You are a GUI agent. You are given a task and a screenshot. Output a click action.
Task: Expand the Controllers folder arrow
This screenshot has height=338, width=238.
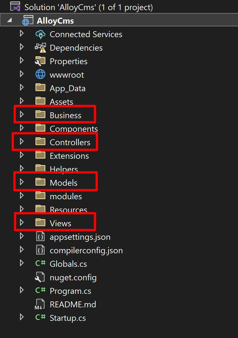click(x=22, y=142)
